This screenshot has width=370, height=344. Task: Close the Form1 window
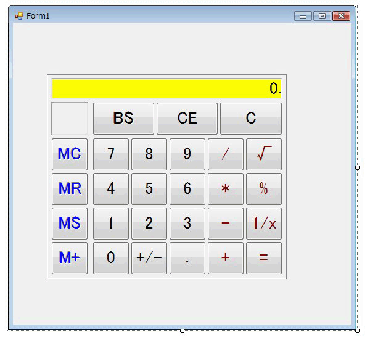(341, 16)
